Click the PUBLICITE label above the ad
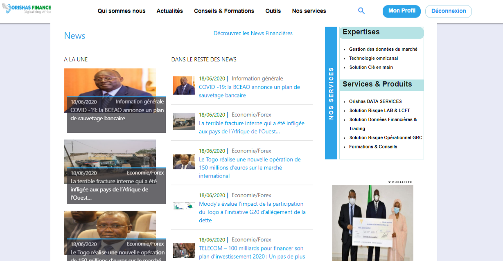Image resolution: width=503 pixels, height=261 pixels. [400, 182]
